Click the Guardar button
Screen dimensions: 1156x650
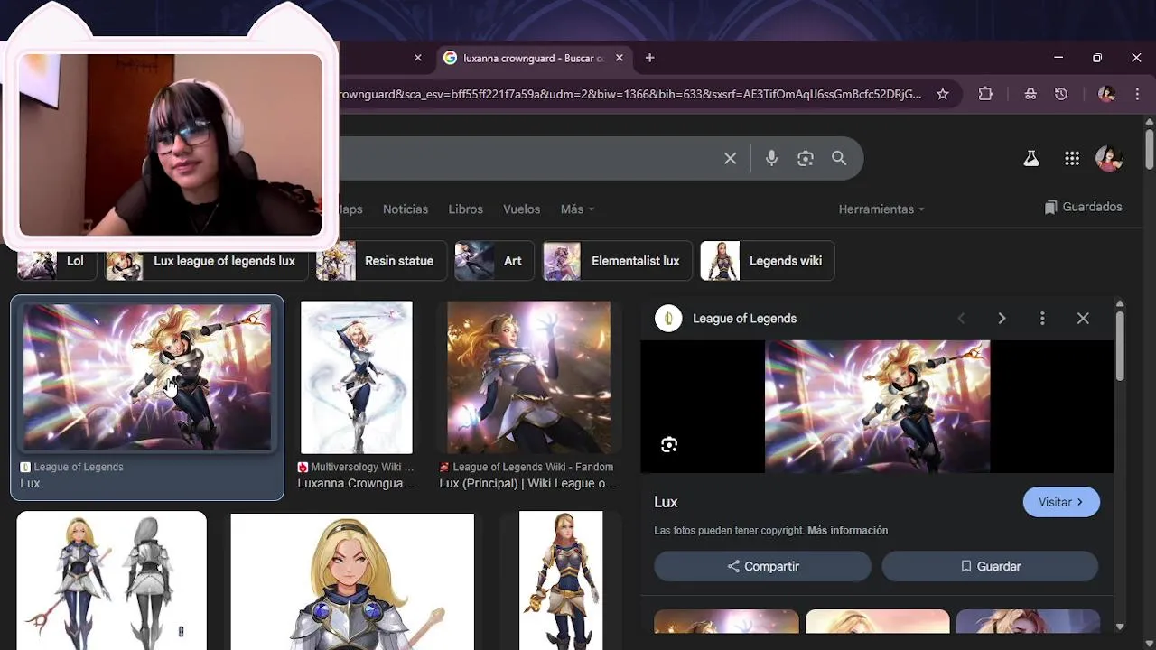tap(990, 566)
